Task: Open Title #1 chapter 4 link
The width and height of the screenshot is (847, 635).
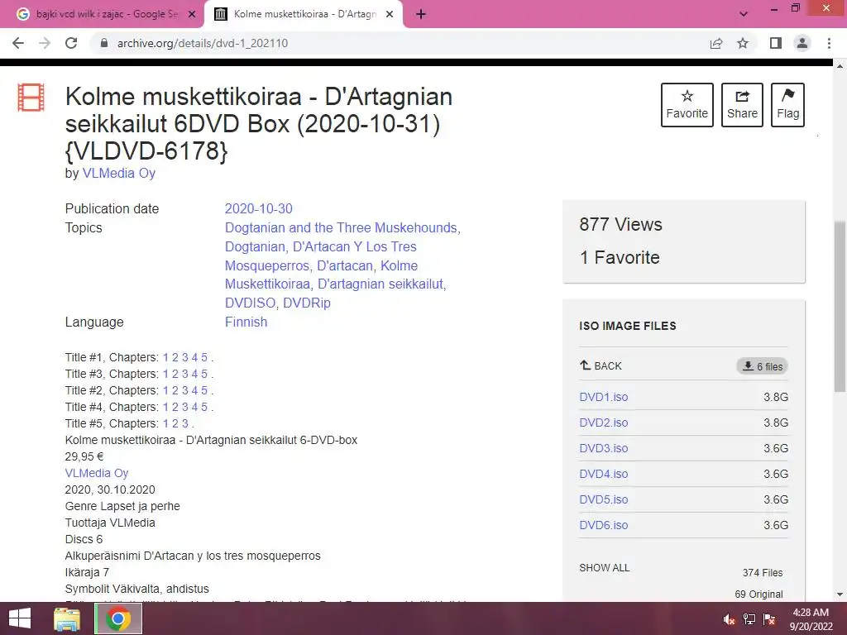Action: tap(194, 357)
